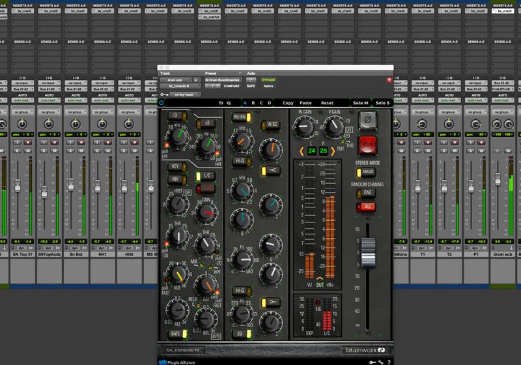Toggle the high shelf bell shape switch
This screenshot has width=521, height=365.
click(271, 171)
